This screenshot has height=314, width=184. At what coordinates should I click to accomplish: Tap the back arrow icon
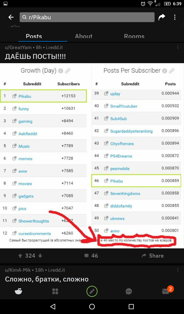click(11, 17)
